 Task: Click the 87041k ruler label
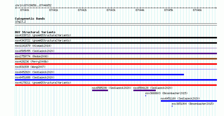(54, 10)
